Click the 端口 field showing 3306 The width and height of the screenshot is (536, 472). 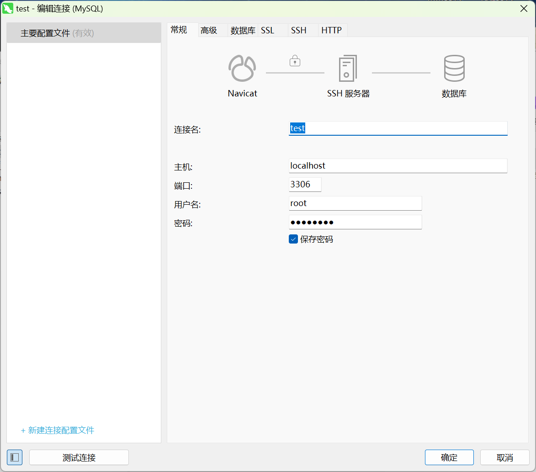click(305, 185)
